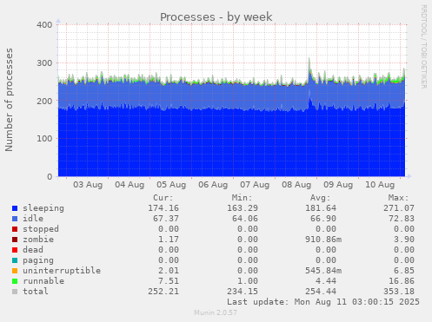Click the dead legend color swatch

pyautogui.click(x=15, y=250)
